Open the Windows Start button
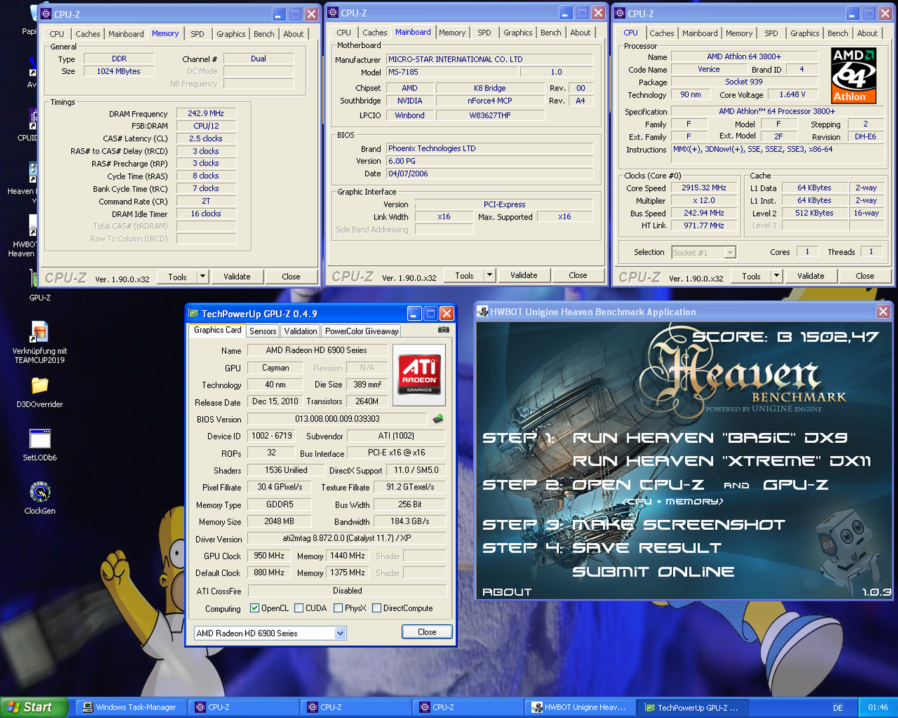898x718 pixels. pos(34,707)
